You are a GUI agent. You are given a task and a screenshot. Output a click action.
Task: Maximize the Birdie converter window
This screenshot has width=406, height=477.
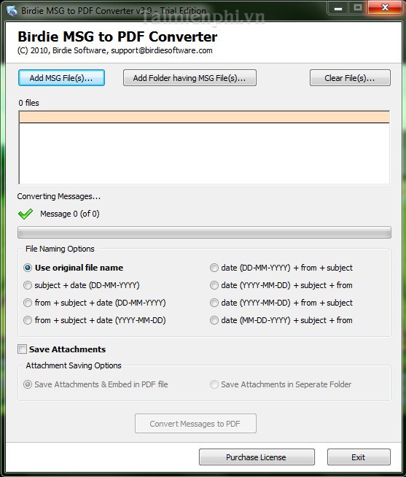tap(358, 7)
